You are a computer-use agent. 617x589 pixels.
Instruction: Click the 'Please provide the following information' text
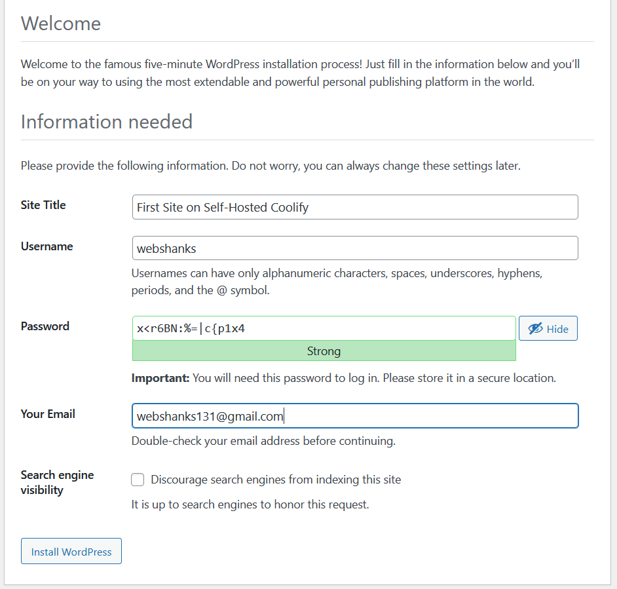tap(271, 166)
